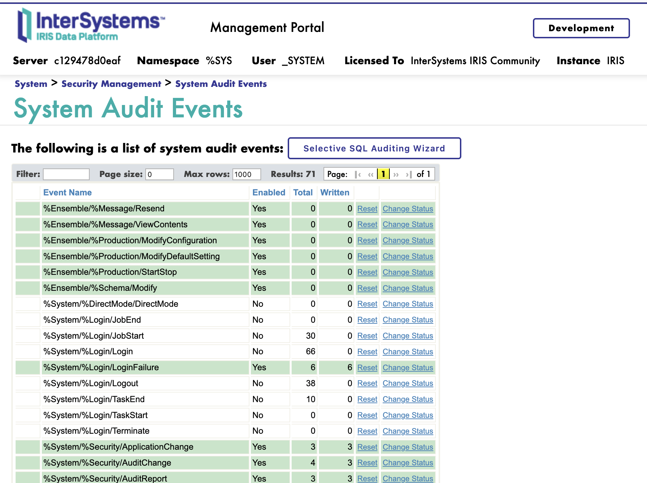Reset the %System/%Login/LoginFailure counter
The image size is (647, 483).
point(367,368)
